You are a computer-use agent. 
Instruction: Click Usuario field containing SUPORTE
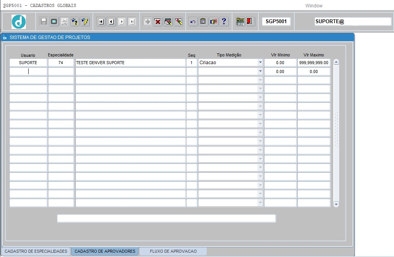pyautogui.click(x=28, y=63)
